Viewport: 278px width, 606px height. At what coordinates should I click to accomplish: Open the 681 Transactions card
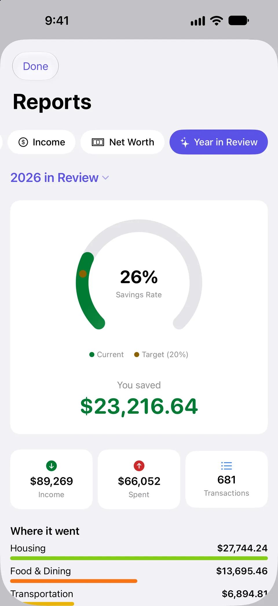pyautogui.click(x=226, y=479)
